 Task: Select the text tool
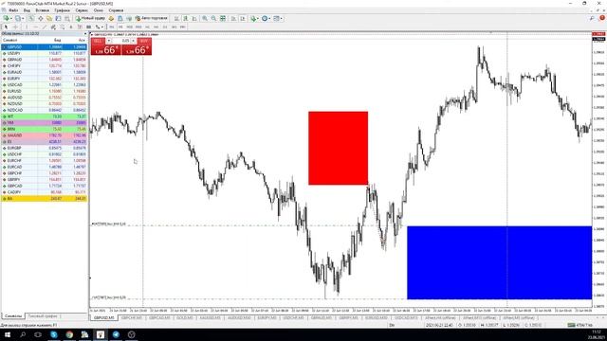(71, 27)
